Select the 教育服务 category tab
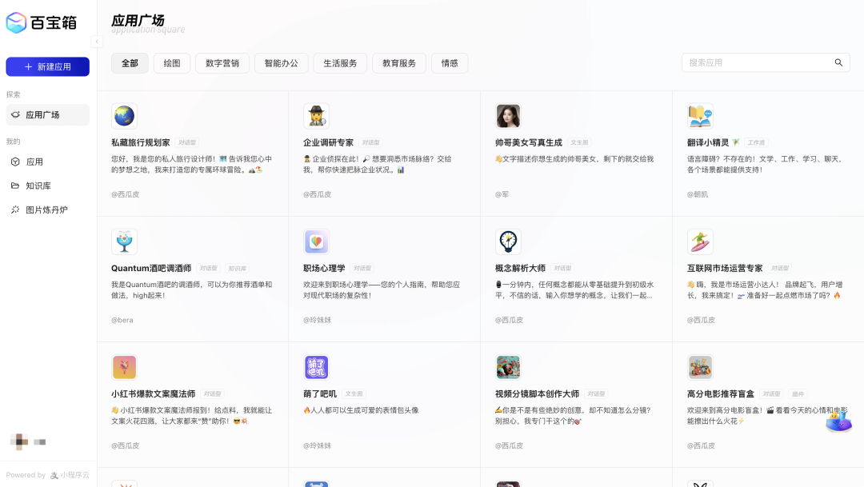Screen dimensions: 864x487 point(399,63)
